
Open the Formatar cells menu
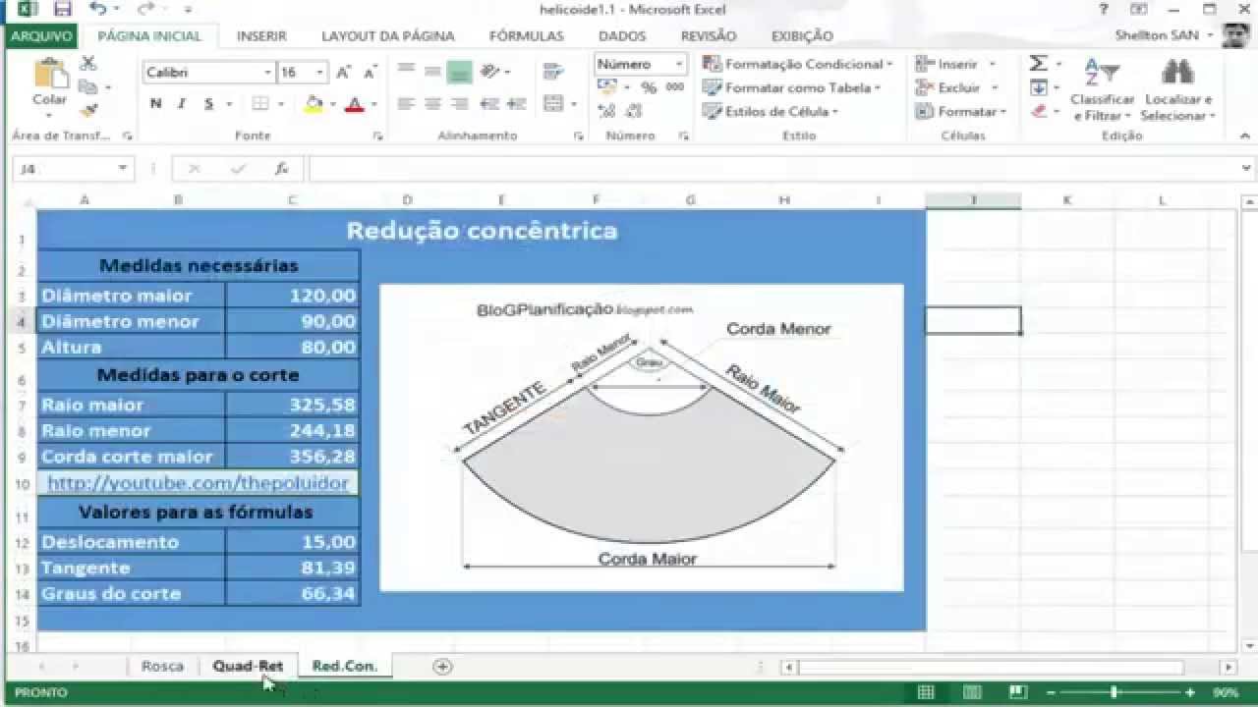point(960,111)
